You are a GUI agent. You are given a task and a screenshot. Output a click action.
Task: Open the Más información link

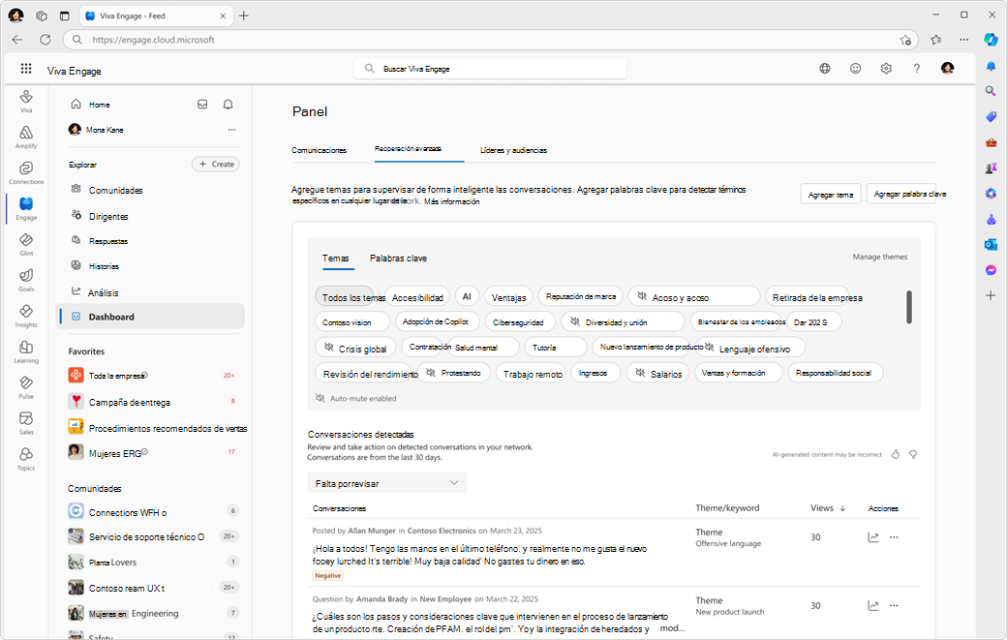[451, 201]
